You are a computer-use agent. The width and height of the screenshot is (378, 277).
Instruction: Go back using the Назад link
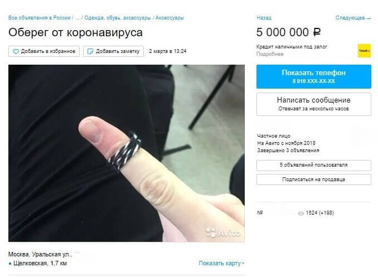coord(264,18)
